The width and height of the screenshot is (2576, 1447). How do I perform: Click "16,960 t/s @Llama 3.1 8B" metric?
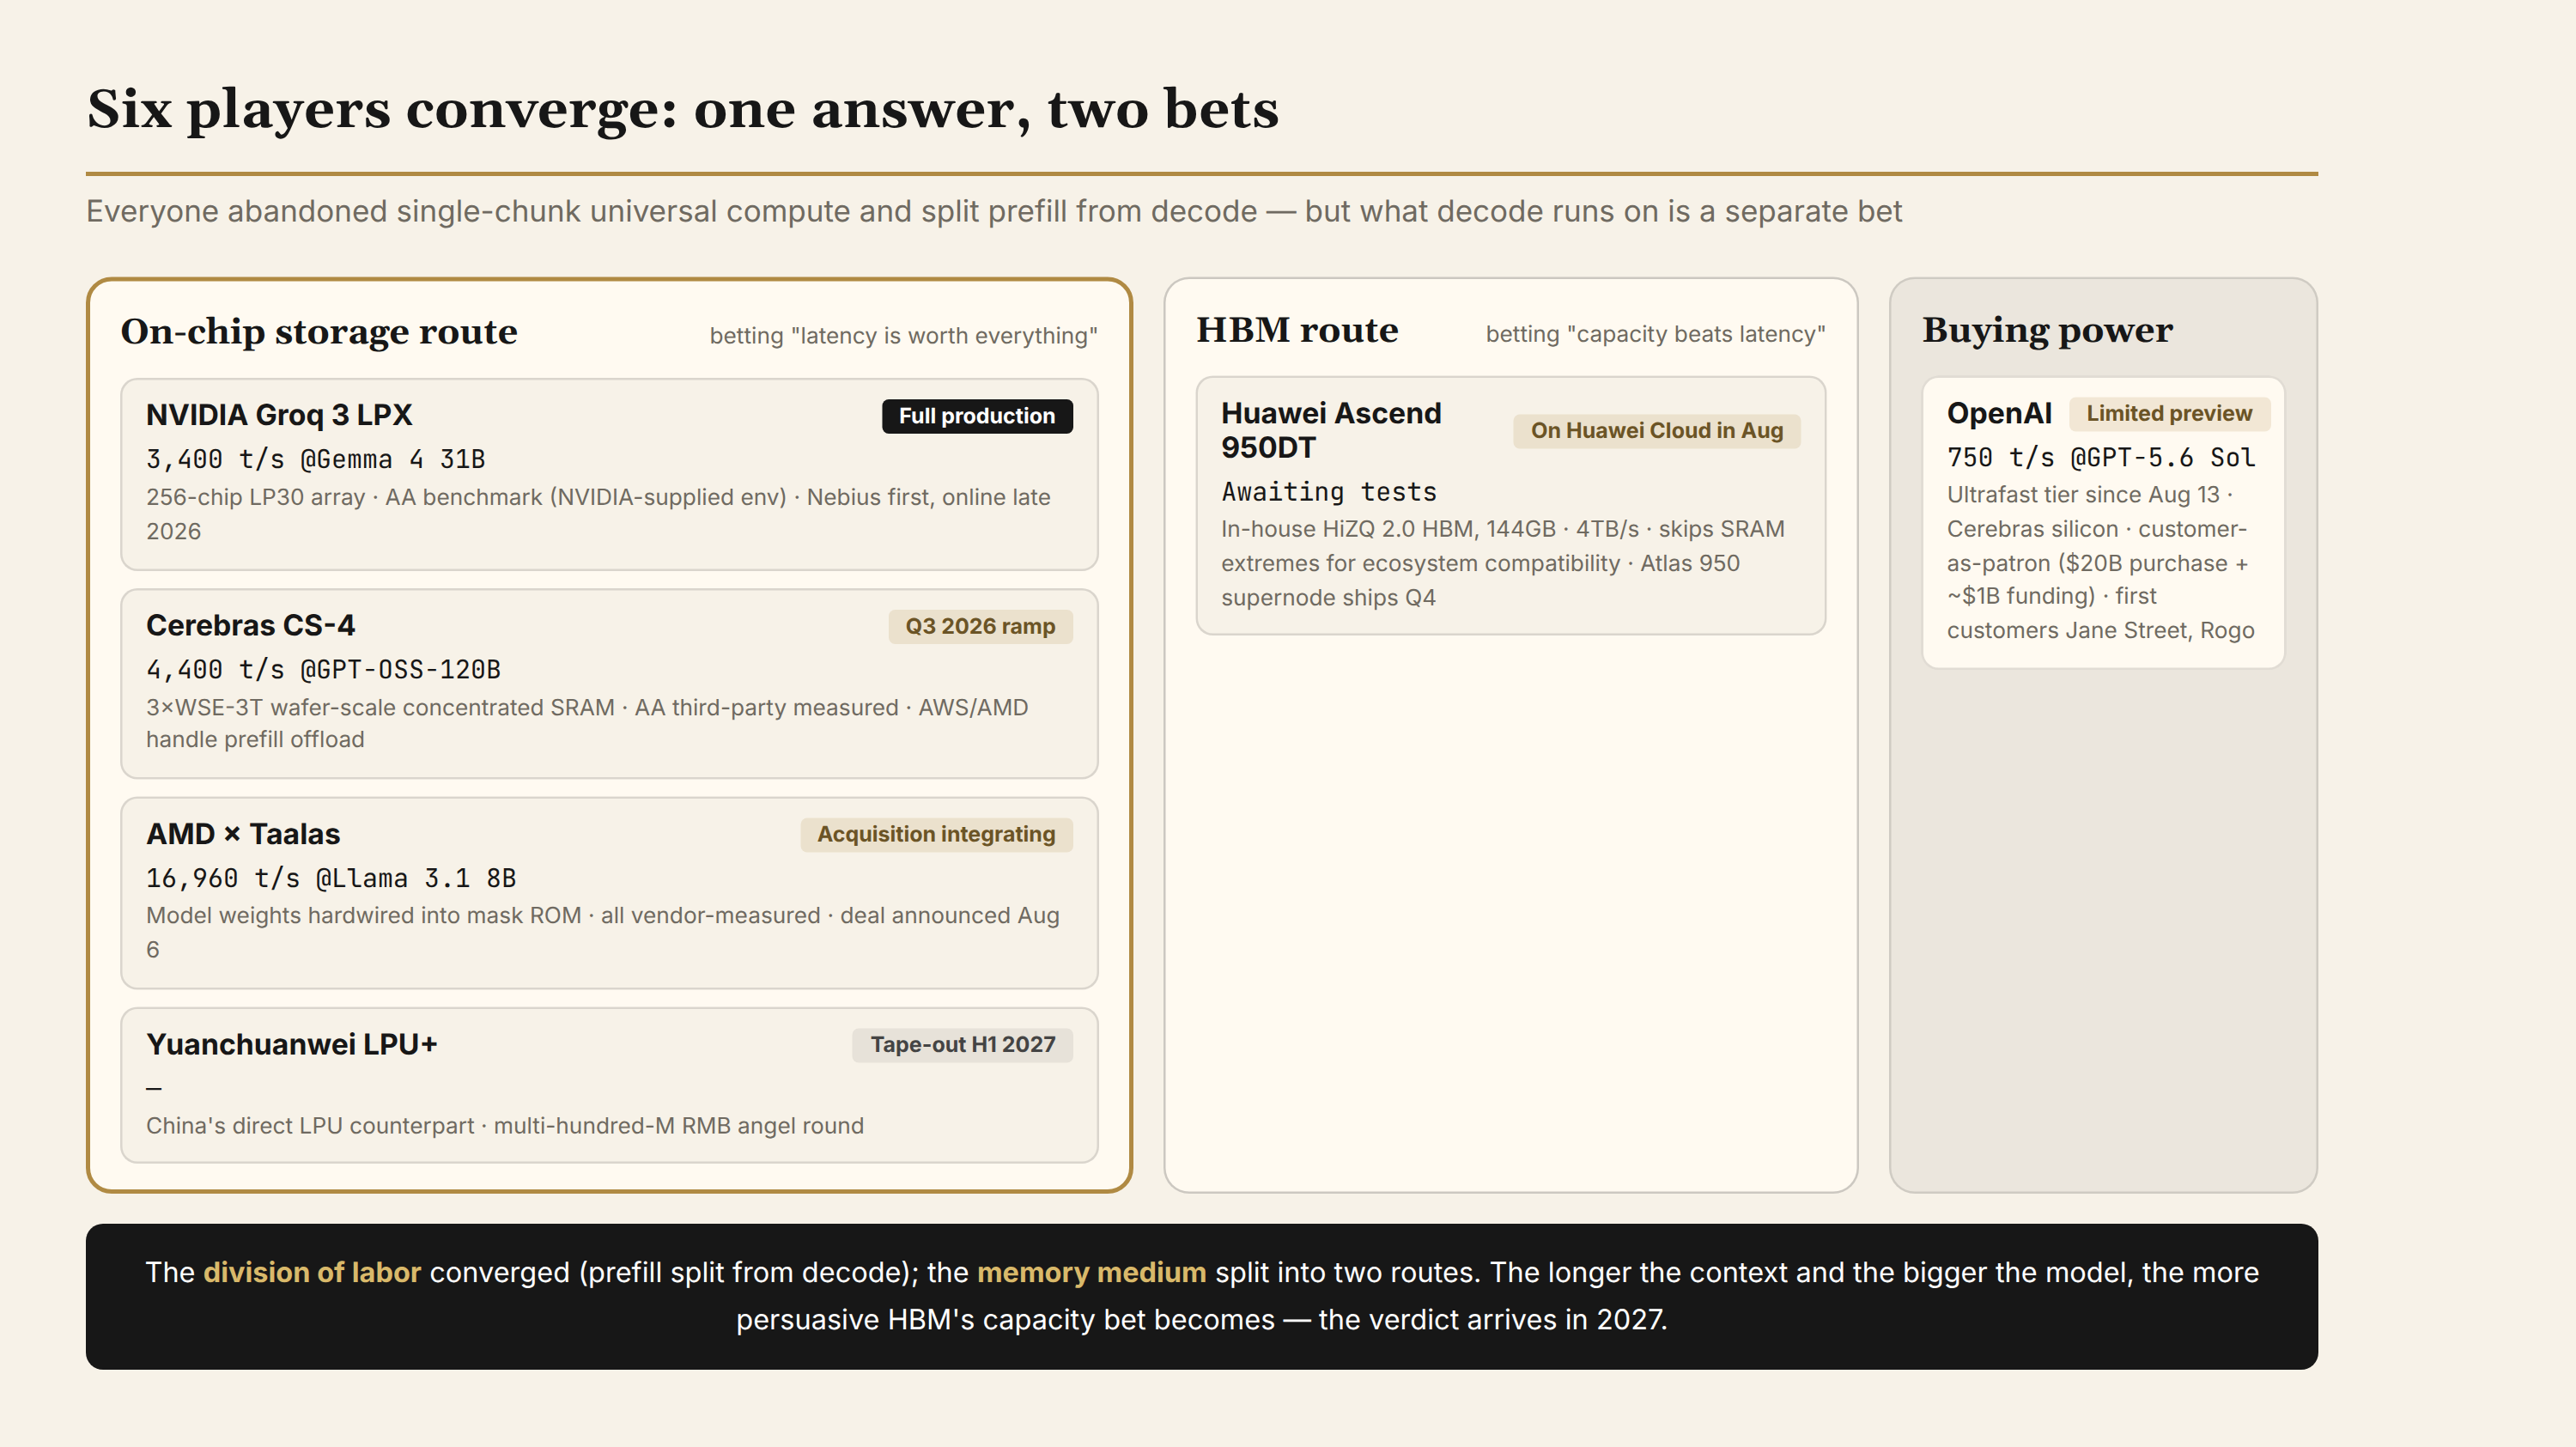(332, 878)
